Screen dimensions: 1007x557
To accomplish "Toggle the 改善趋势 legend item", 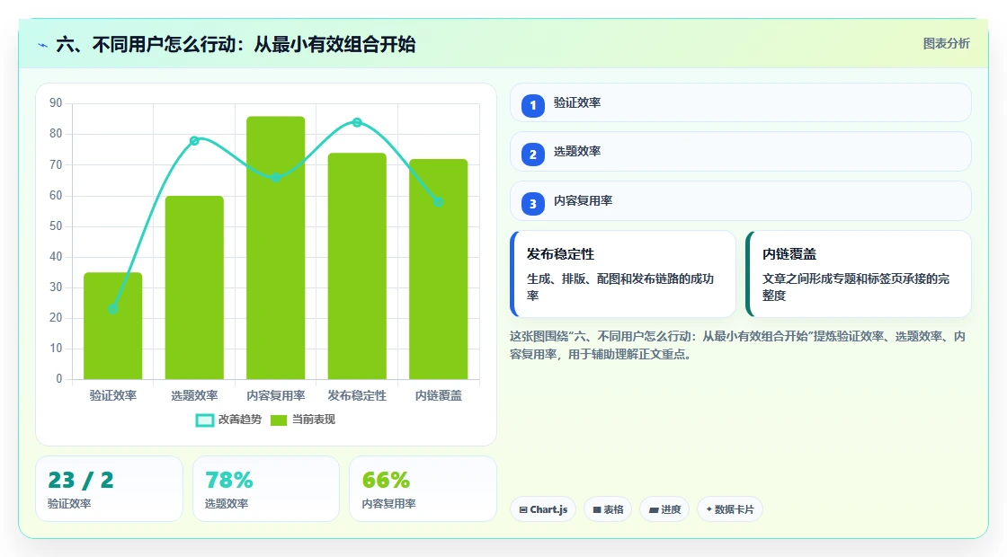I will (228, 420).
